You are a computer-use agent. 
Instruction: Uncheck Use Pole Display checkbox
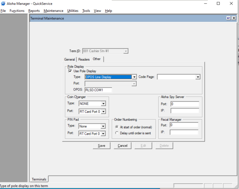click(x=70, y=71)
